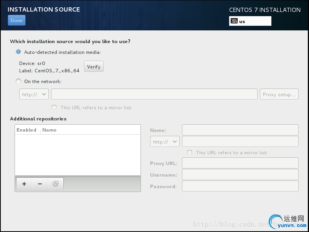
Task: Click the INSTALLATION SOURCE title
Action: click(x=44, y=10)
